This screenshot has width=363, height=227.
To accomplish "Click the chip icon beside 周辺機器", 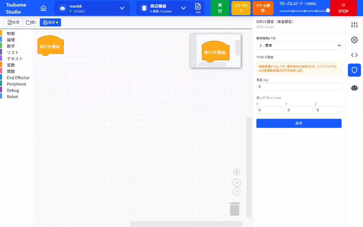I will (144, 8).
